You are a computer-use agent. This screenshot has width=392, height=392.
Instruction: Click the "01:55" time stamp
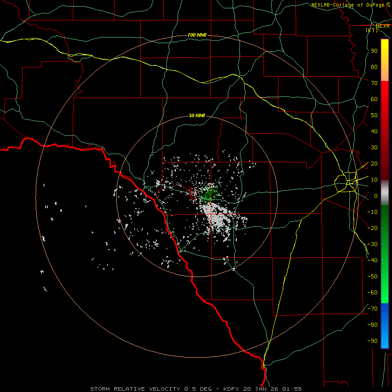click(292, 389)
